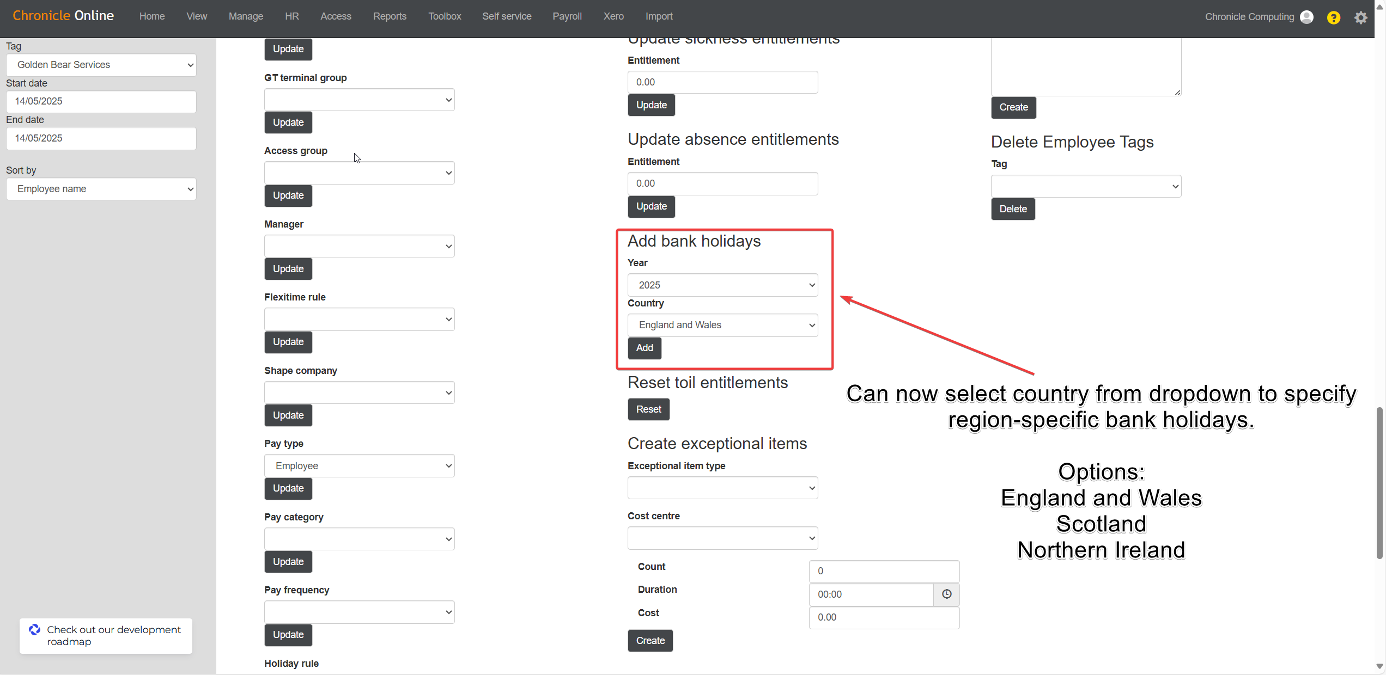1386x675 pixels.
Task: Click the development roadmap logo icon
Action: [x=34, y=629]
